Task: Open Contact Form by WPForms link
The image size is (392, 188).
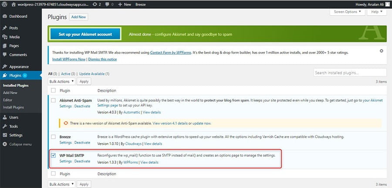Action: pos(170,53)
